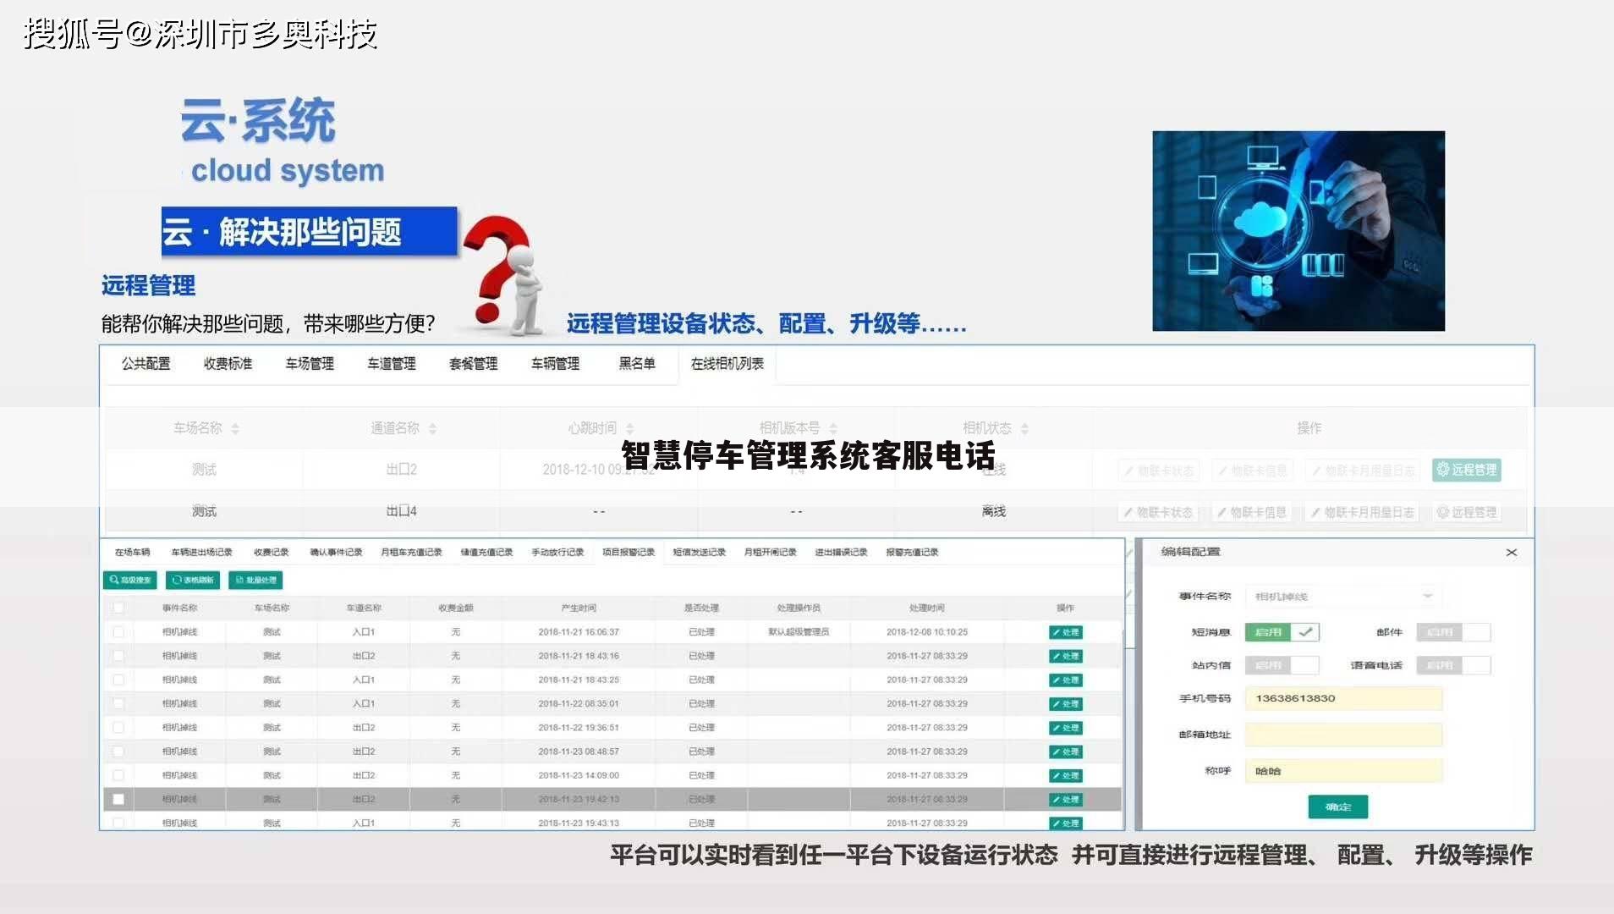Switch to the 项目报警记录 tab
The width and height of the screenshot is (1614, 914).
(629, 551)
